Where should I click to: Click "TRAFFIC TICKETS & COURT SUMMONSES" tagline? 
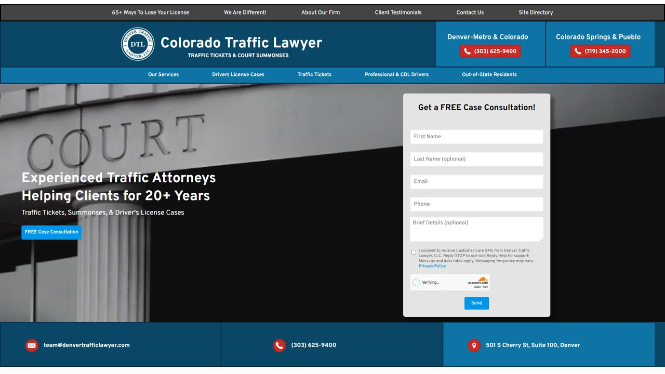(238, 56)
